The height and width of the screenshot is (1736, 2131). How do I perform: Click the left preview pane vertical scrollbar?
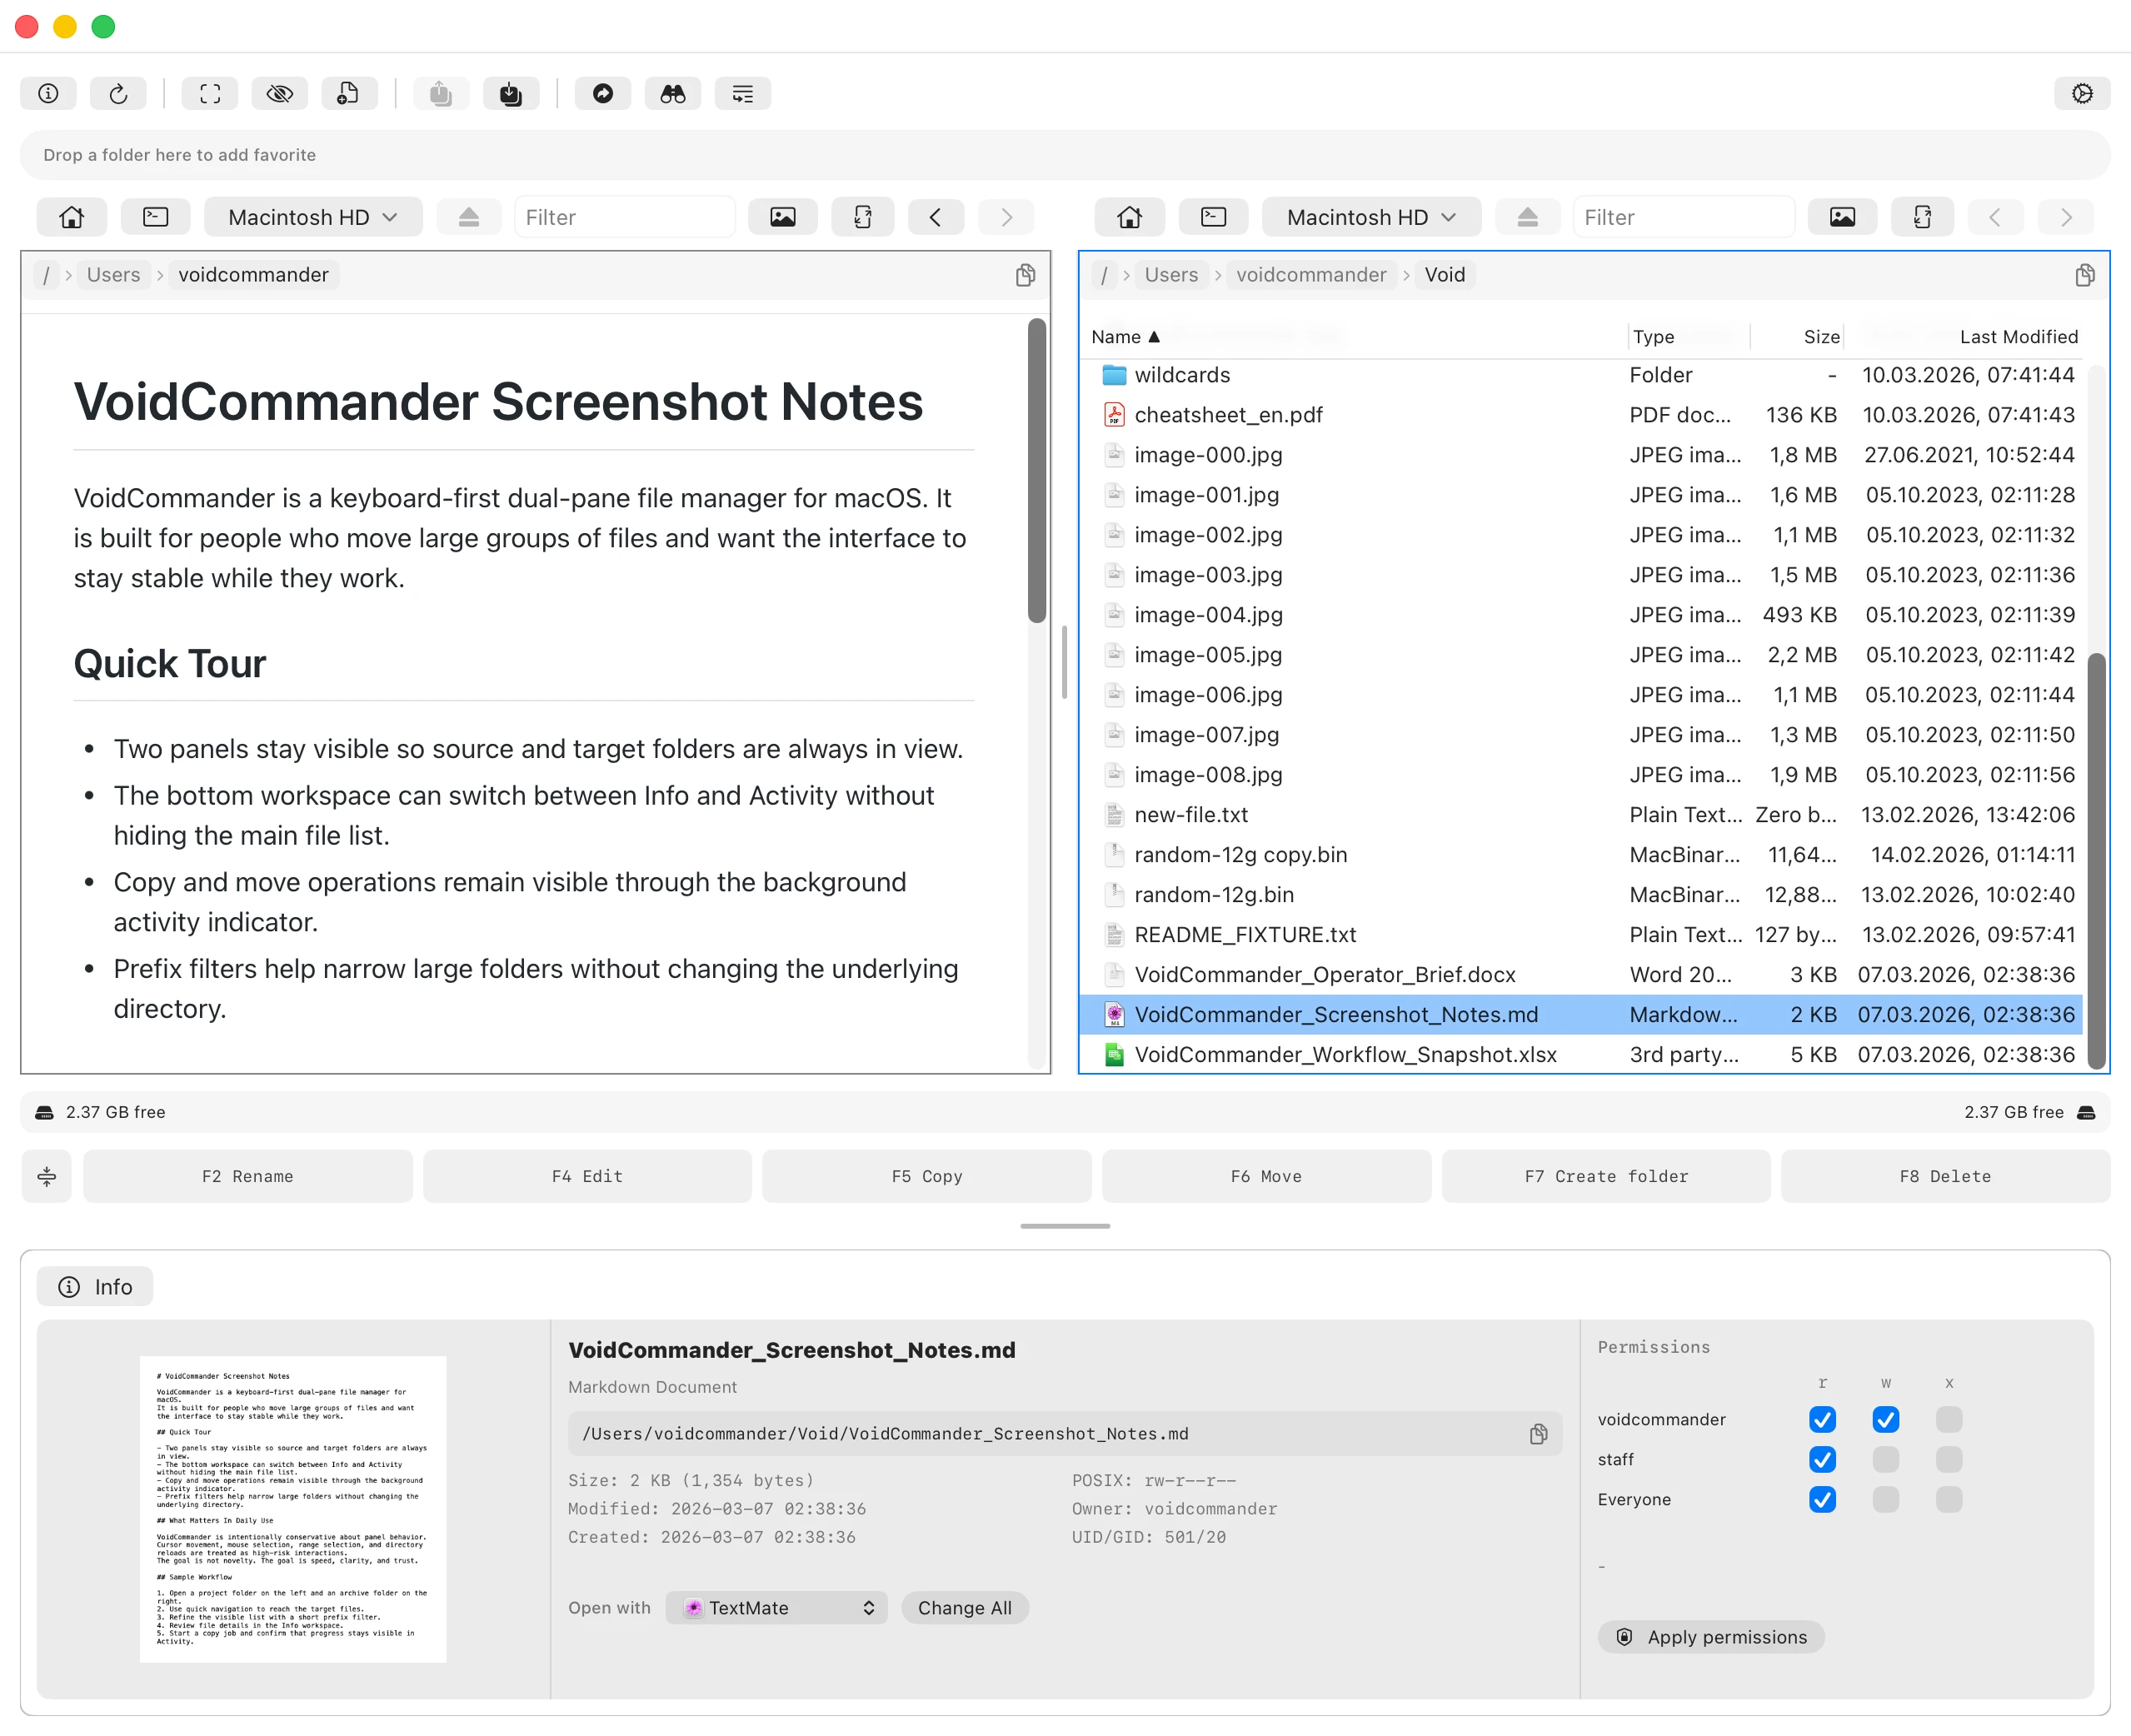pyautogui.click(x=1036, y=471)
